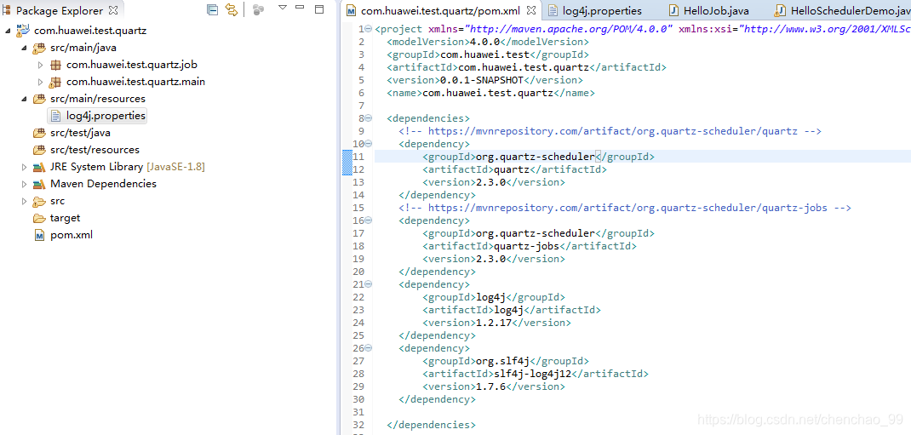Screen dimensions: 911x435
Task: Collapse the com.huawei.test.quartz project node
Action: (7, 30)
